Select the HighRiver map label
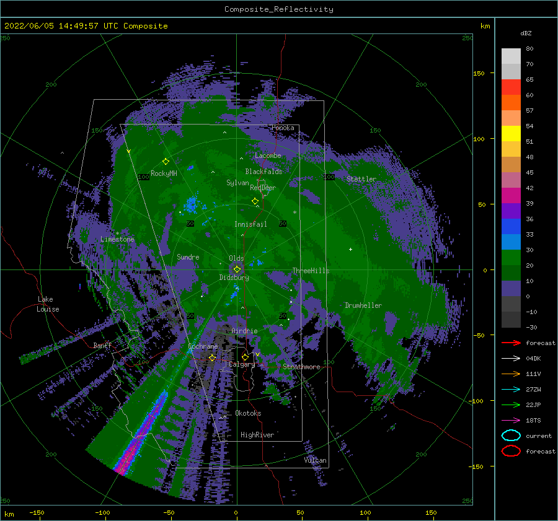 (257, 435)
